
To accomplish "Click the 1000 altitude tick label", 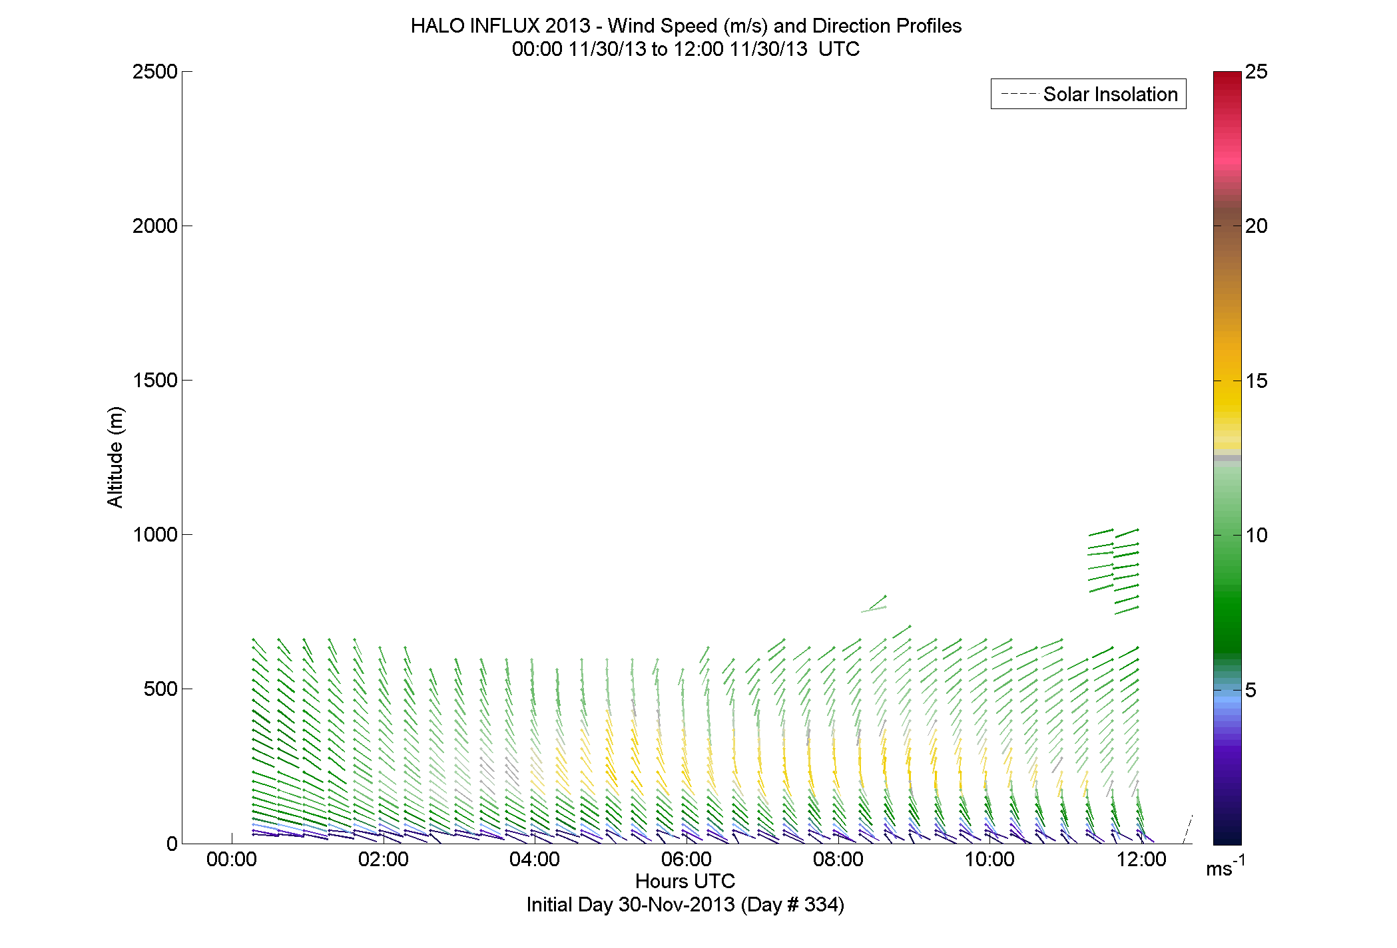I will tap(155, 535).
